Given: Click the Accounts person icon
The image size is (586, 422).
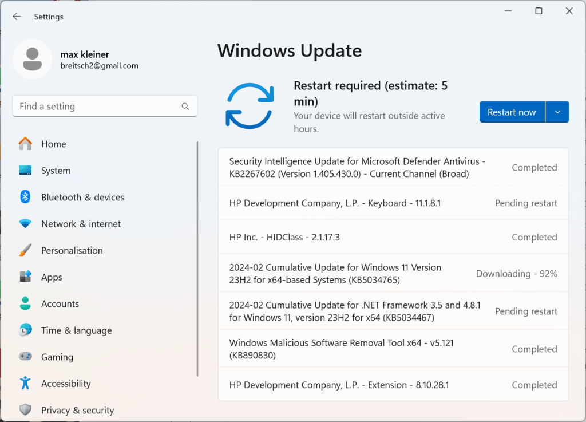Looking at the screenshot, I should click(x=25, y=303).
